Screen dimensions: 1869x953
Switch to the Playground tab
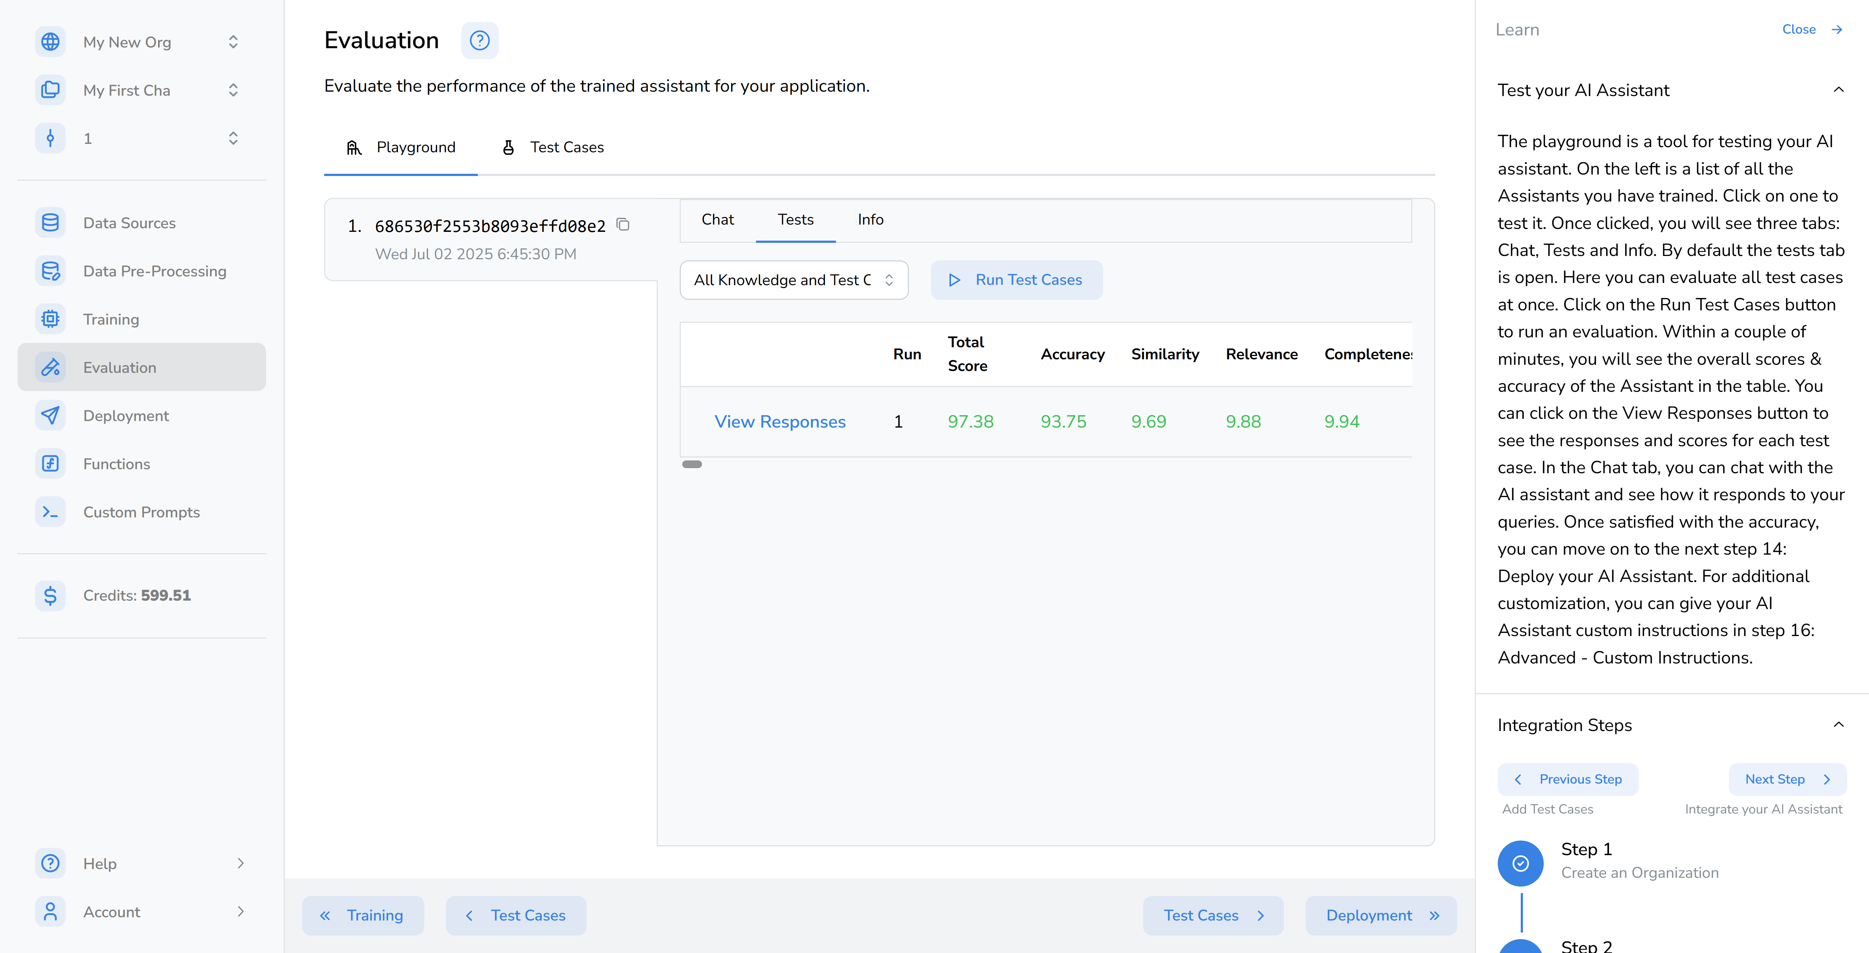[x=400, y=148]
